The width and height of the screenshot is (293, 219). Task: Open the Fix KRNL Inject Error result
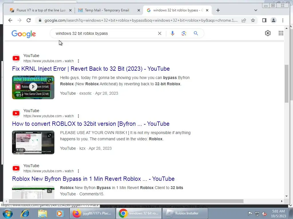click(x=91, y=69)
